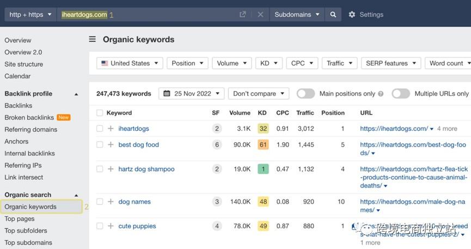Open Volume filter dropdown

(x=231, y=63)
